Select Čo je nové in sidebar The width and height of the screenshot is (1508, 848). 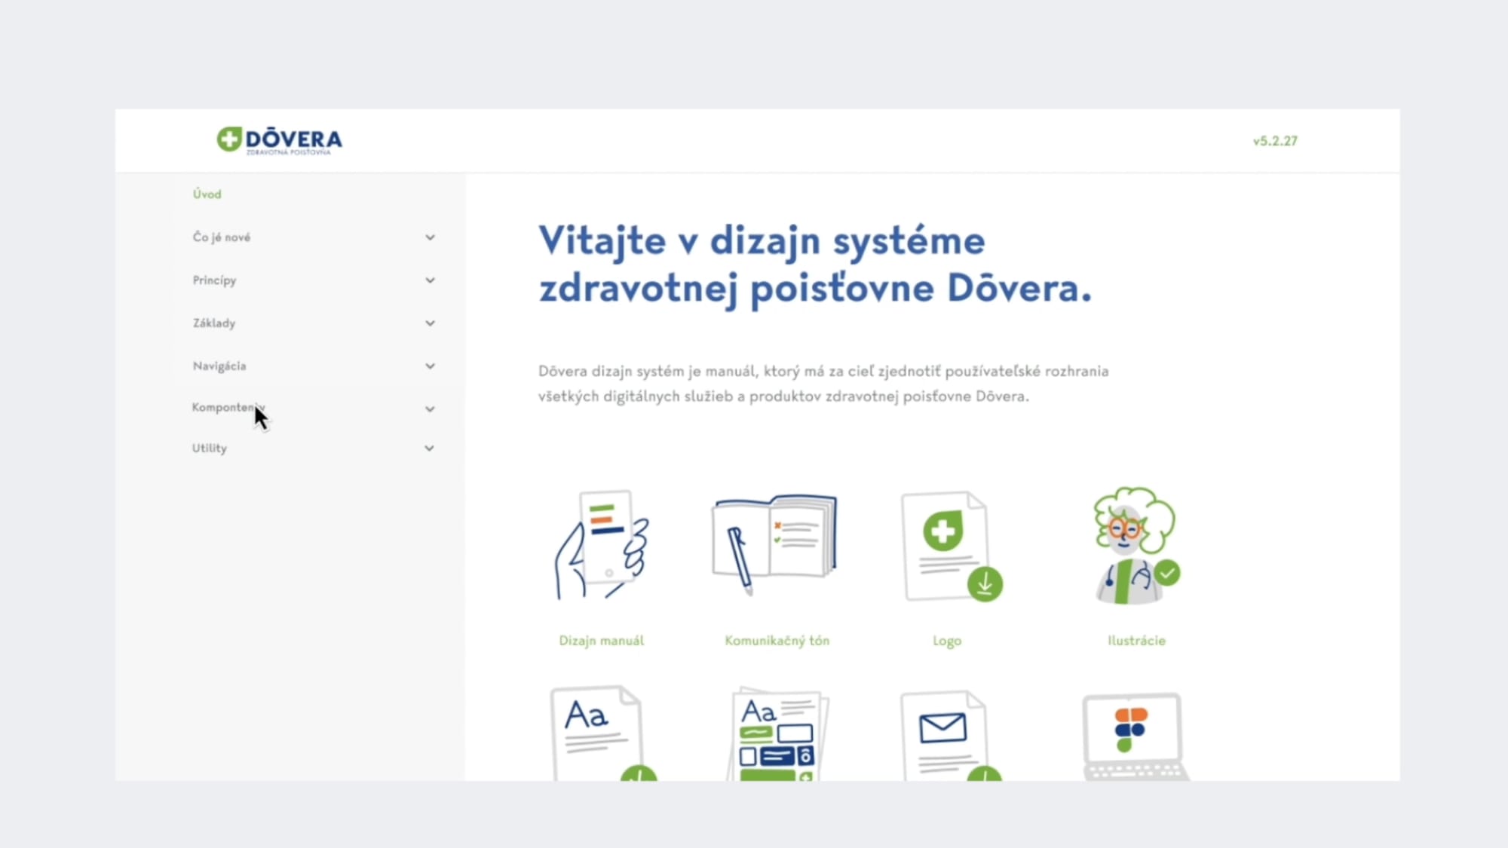221,237
